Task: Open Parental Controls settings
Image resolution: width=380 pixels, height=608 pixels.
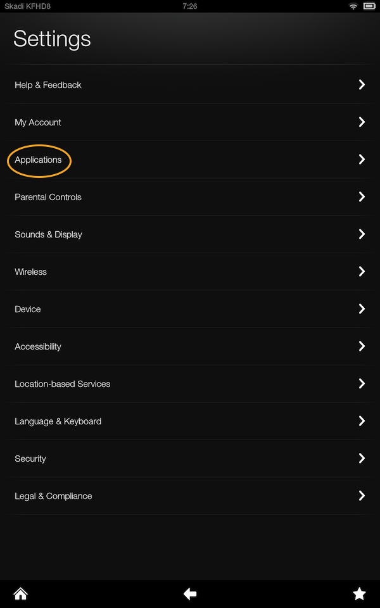Action: 190,197
